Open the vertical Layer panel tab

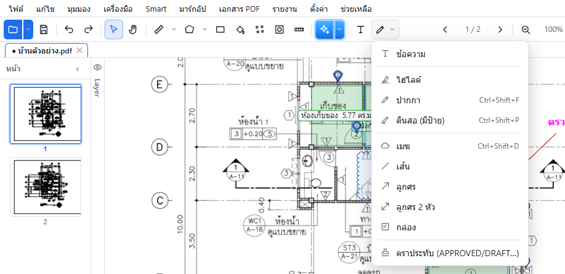tap(97, 88)
